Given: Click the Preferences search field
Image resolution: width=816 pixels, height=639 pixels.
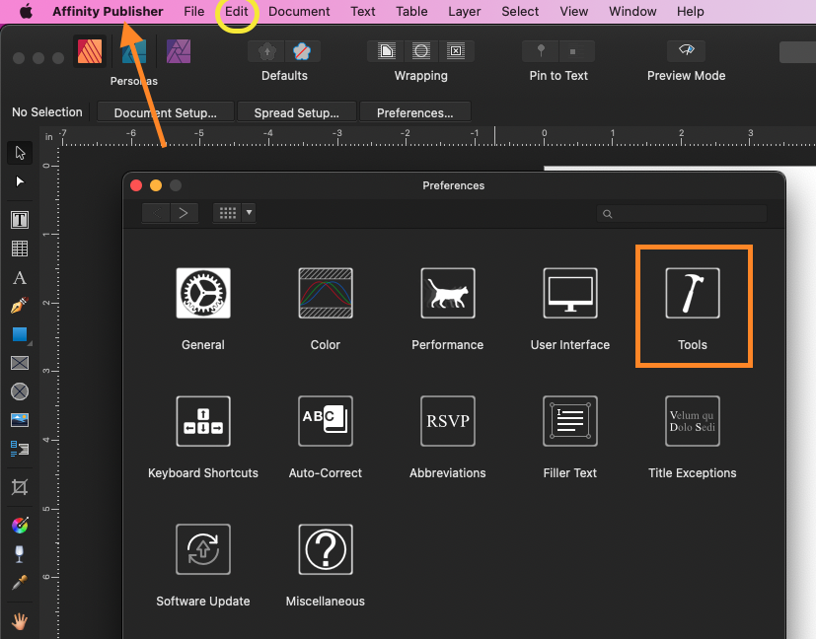Looking at the screenshot, I should [x=682, y=214].
